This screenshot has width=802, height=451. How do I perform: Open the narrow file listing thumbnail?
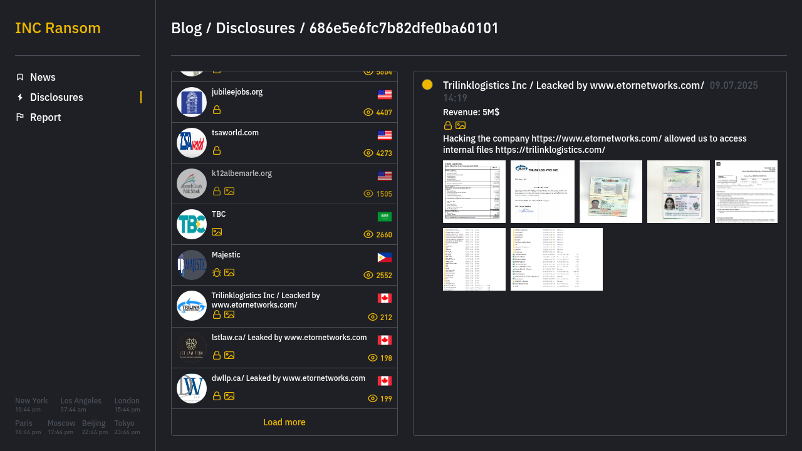click(x=474, y=259)
